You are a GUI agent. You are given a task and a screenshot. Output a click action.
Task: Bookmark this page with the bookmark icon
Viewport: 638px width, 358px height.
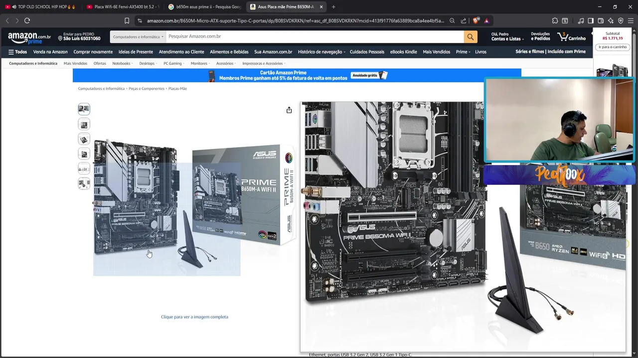[x=127, y=21]
